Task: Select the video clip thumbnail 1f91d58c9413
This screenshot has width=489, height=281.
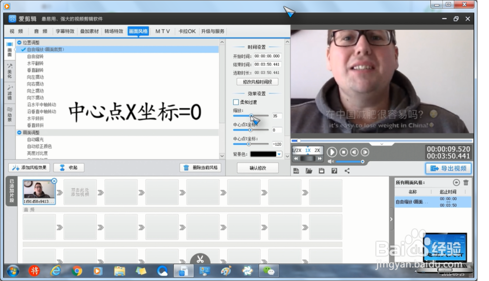Action: [39, 192]
